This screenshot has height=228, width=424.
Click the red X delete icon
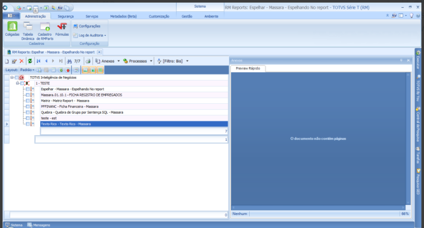pos(22,61)
